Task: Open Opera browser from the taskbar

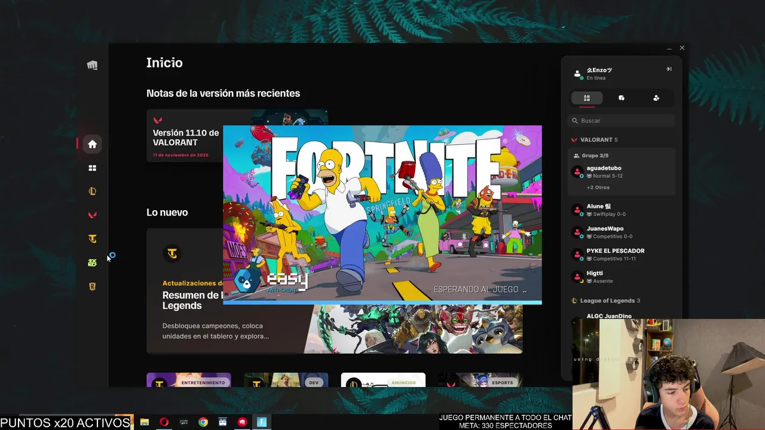Action: point(164,422)
